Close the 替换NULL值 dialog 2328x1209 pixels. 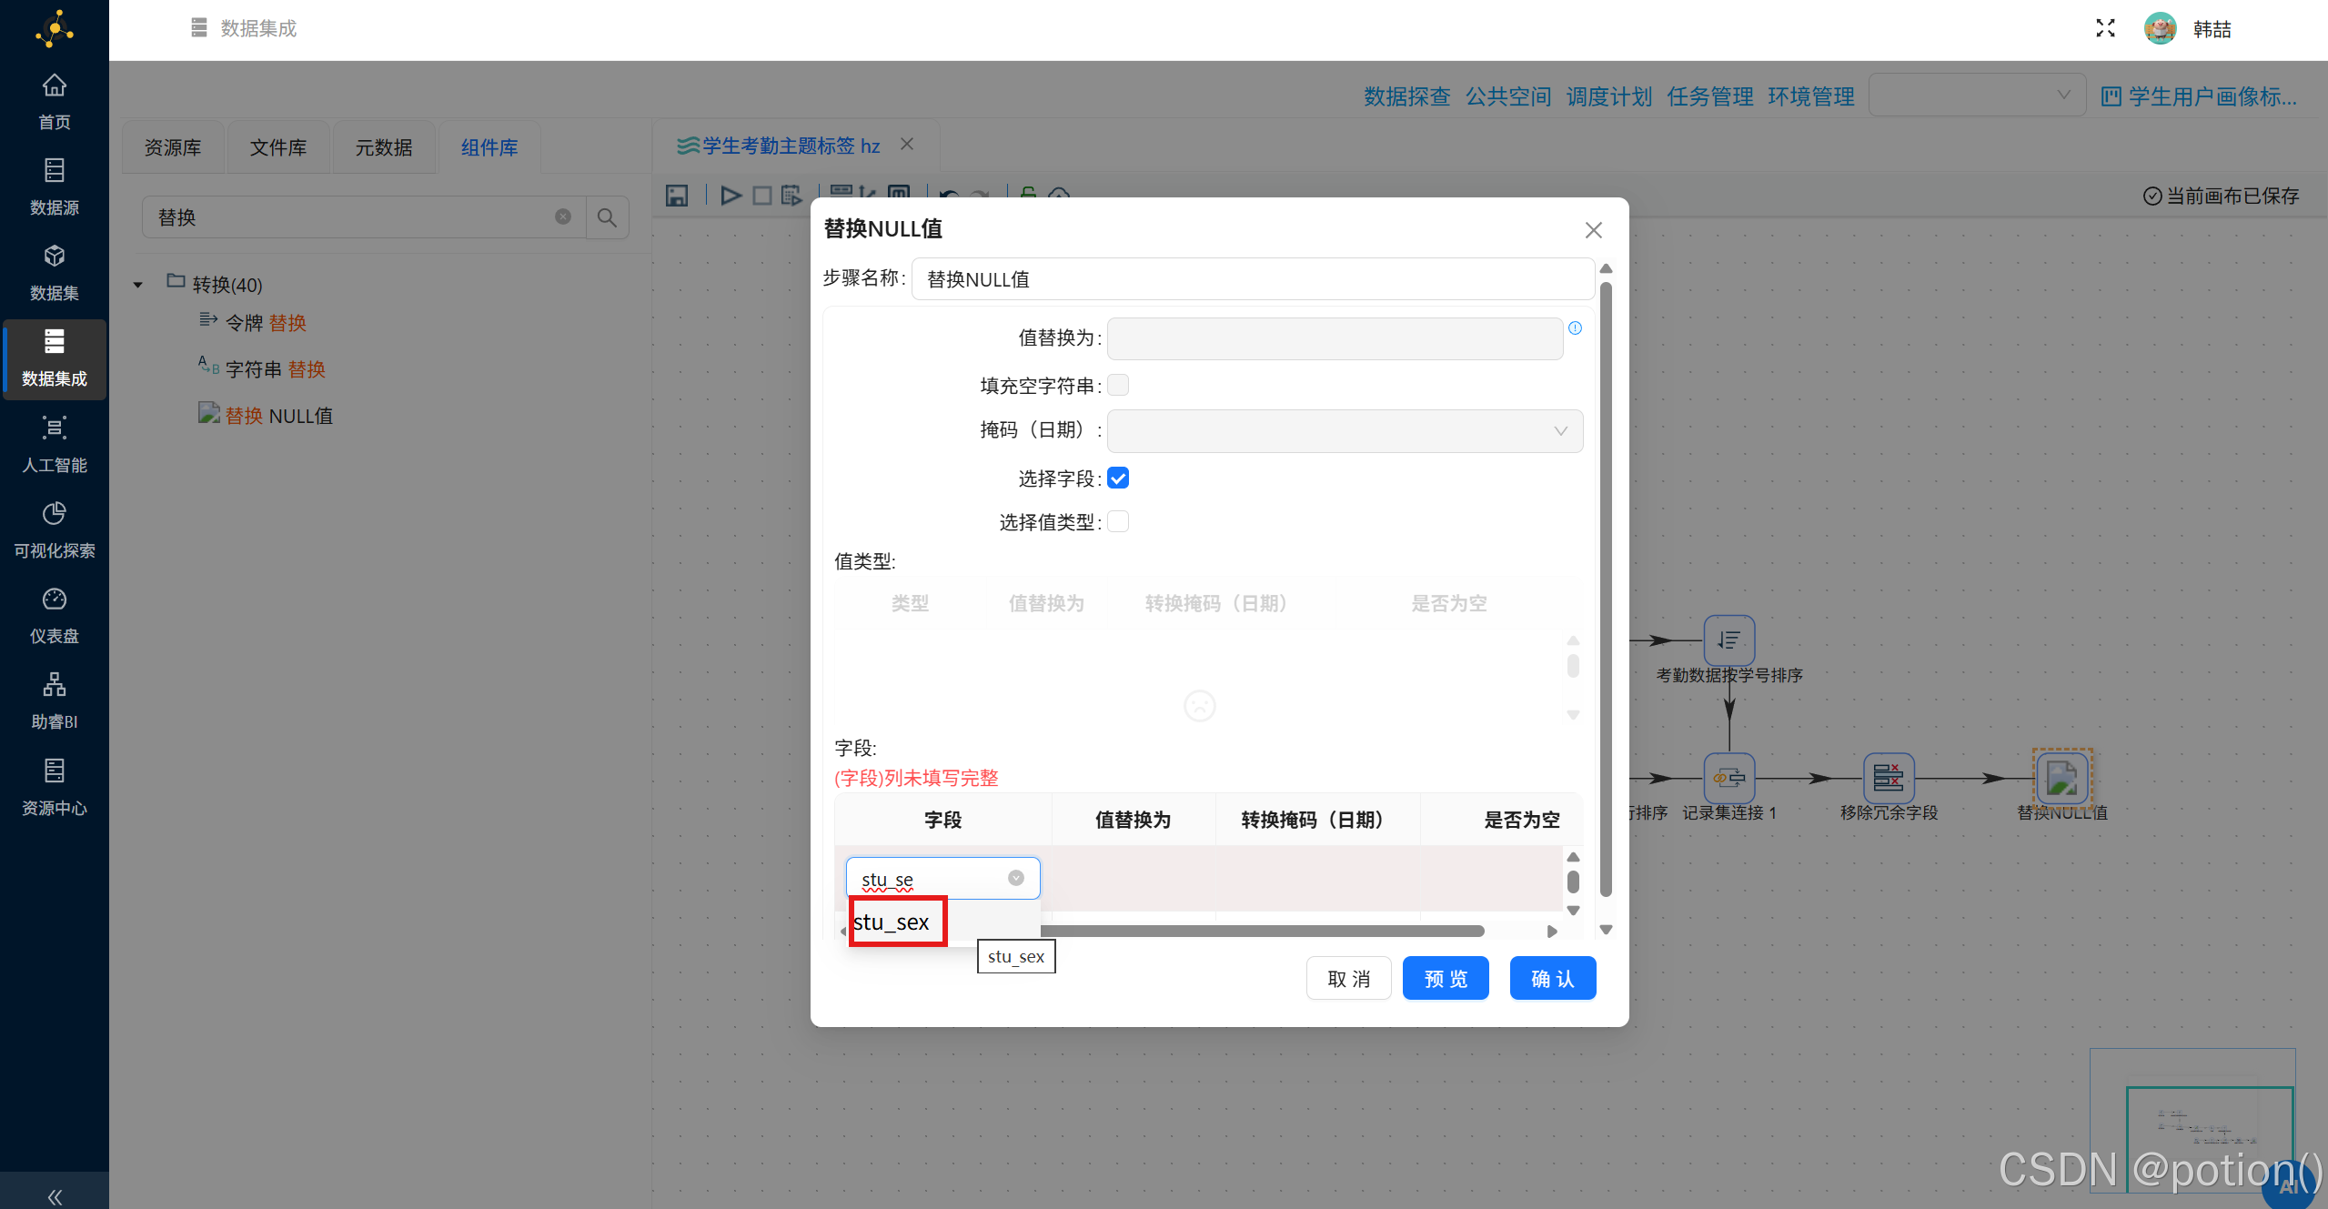[1593, 230]
